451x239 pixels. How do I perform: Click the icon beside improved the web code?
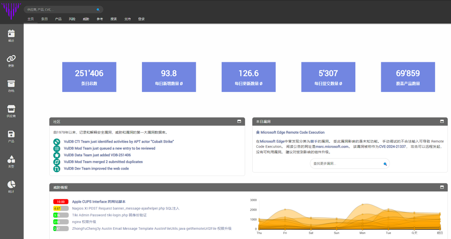point(57,169)
